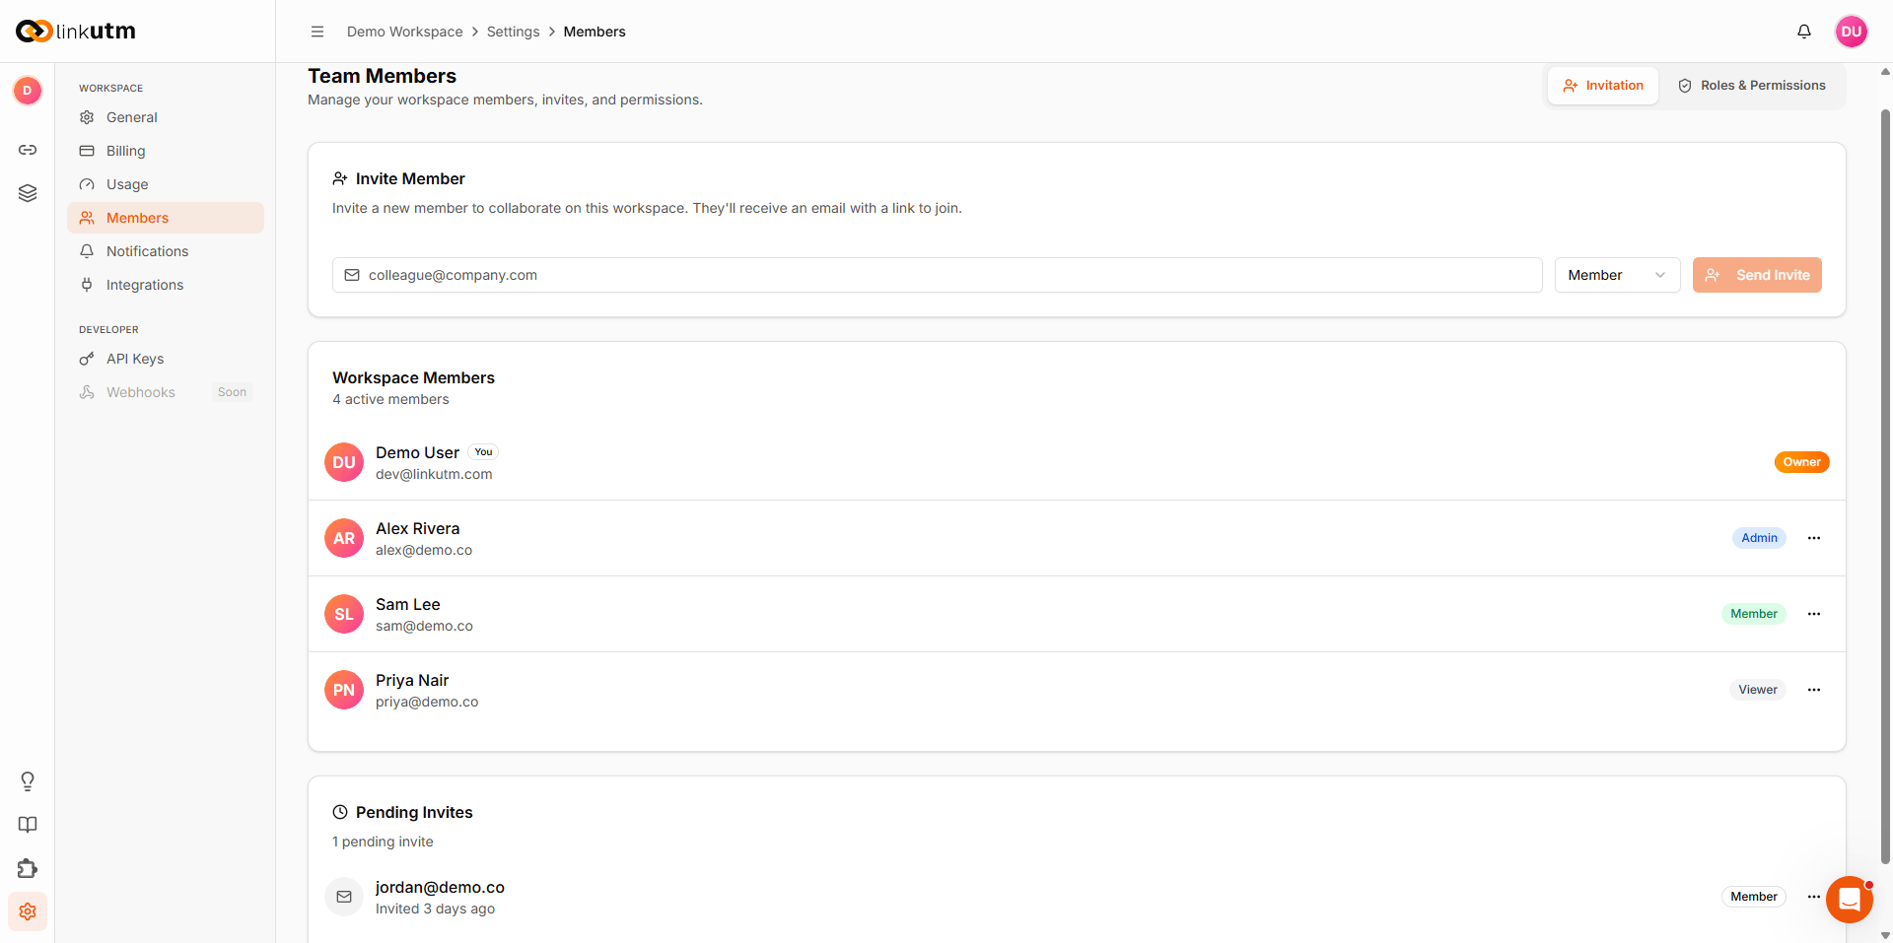Screen dimensions: 1893x943
Task: Click Sam Lee's Member badge
Action: 1754,614
